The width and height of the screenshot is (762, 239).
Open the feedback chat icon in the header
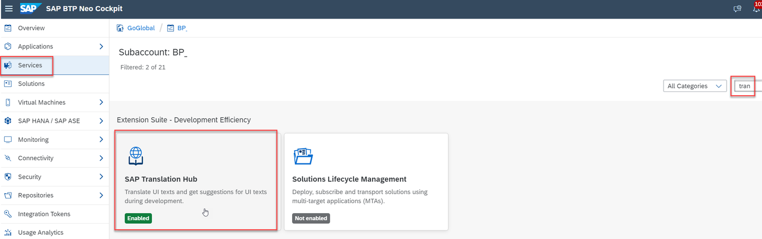tap(738, 9)
